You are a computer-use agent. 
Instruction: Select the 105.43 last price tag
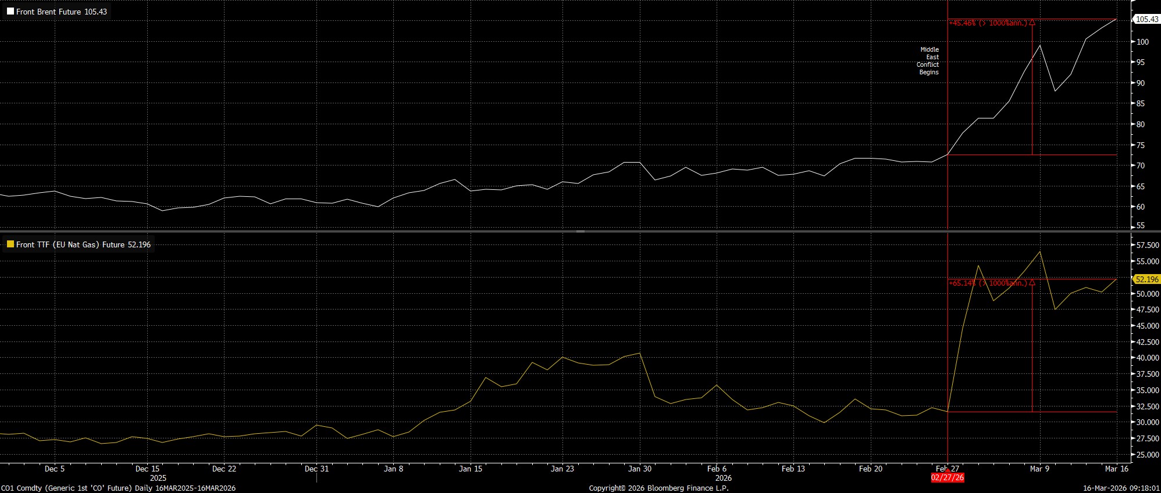1146,19
